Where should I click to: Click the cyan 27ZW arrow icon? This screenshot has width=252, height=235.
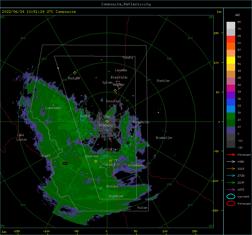[231, 176]
